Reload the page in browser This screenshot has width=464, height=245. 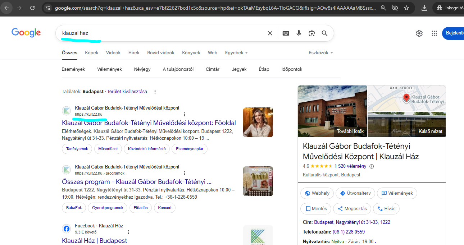(32, 8)
